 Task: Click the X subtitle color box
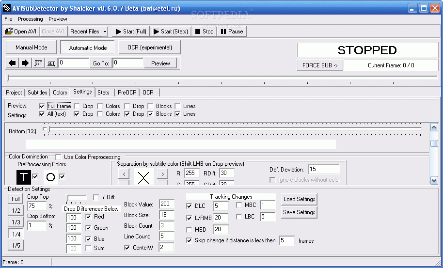[143, 177]
